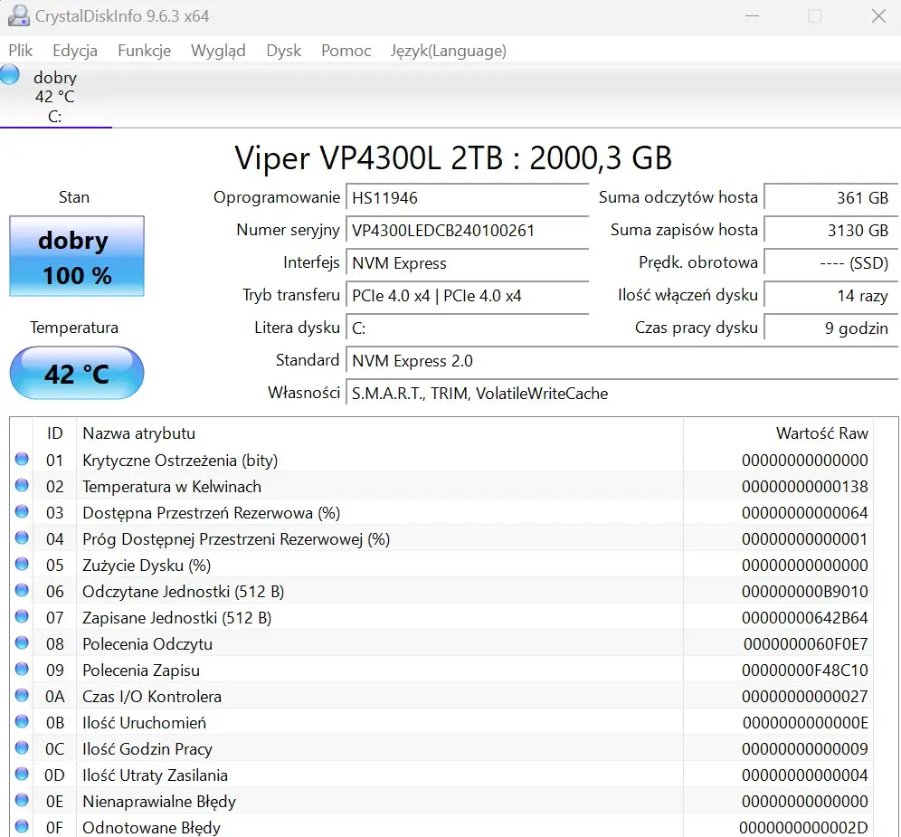
Task: Click status icon next to Polecenia Zapisu
Action: pos(22,670)
